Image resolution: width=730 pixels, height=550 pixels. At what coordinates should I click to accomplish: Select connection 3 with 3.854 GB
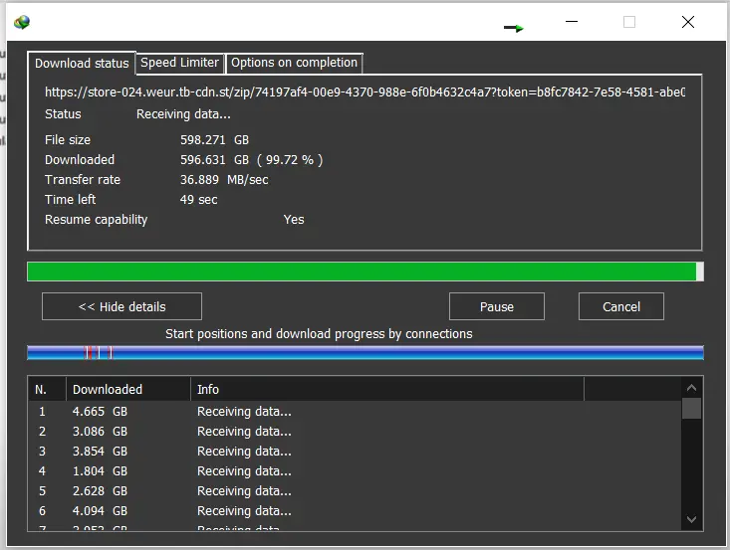(x=355, y=452)
